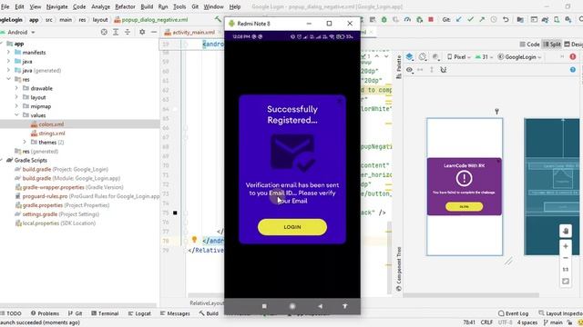The image size is (583, 327).
Task: Click the designer horizontal scrollbar
Action: (471, 295)
